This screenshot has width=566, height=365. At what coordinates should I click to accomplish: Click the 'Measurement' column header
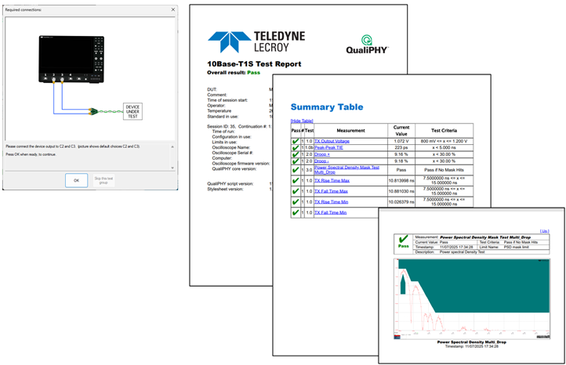(x=350, y=131)
